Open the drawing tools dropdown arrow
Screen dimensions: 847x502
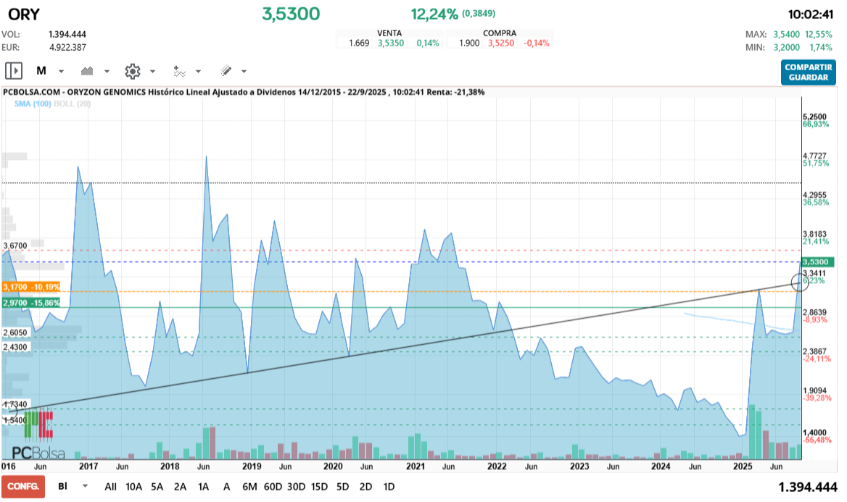point(244,71)
